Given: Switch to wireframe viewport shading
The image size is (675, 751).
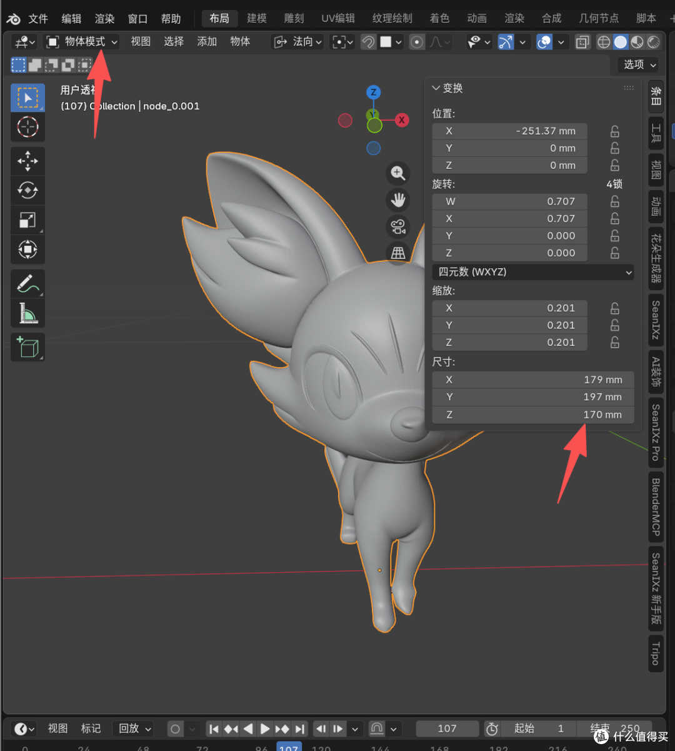Looking at the screenshot, I should point(604,42).
